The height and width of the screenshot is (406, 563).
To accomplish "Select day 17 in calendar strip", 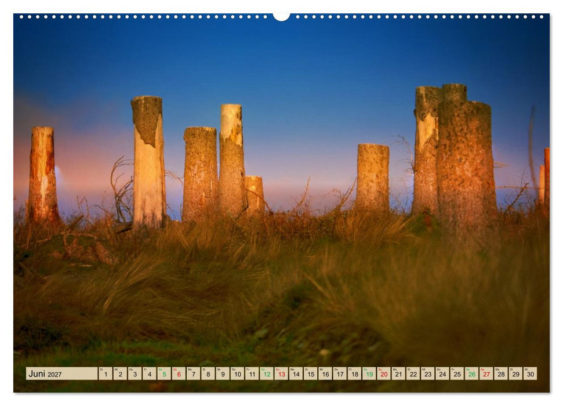I will coord(340,374).
